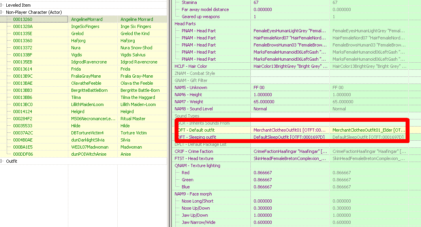Image resolution: width=421 pixels, height=227 pixels.
Task: Select the CRIF - Crime faction row
Action: [x=297, y=151]
